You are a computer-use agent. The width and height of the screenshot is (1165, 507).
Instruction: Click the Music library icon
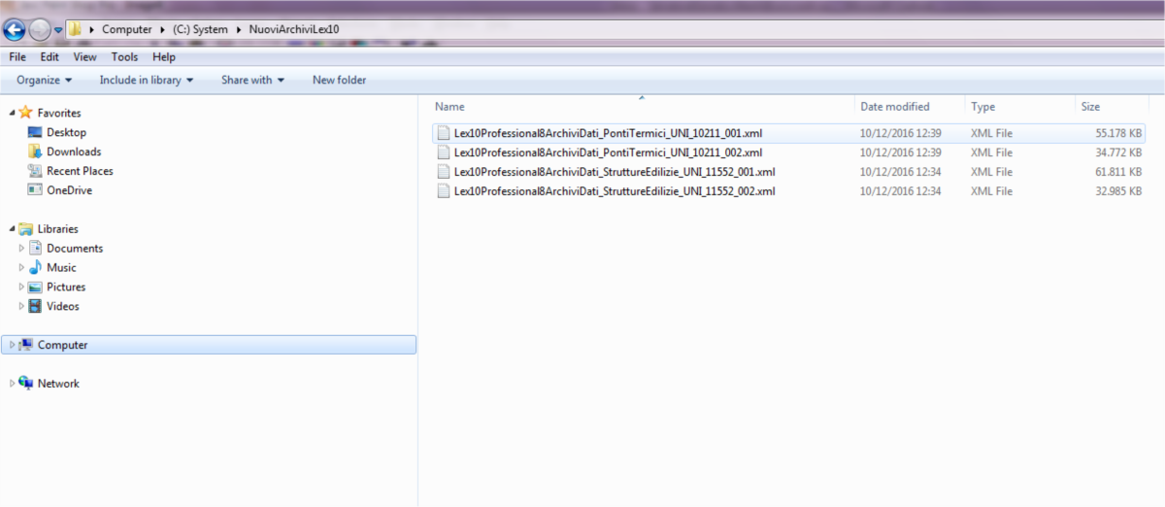click(35, 267)
